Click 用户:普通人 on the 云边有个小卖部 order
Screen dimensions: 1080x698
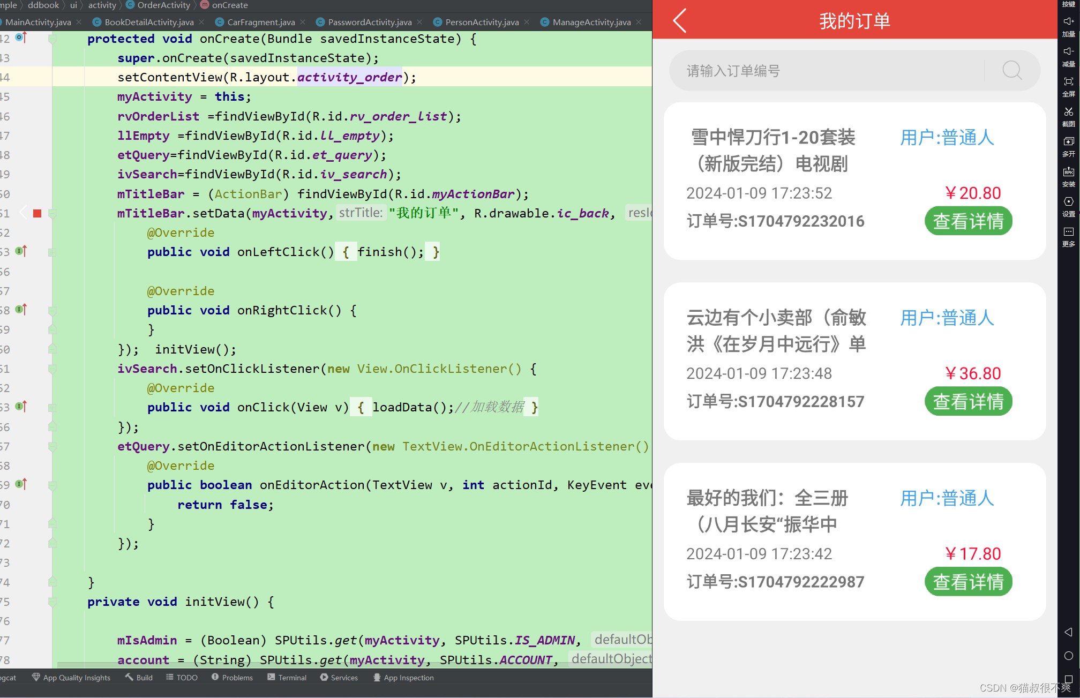pos(947,318)
